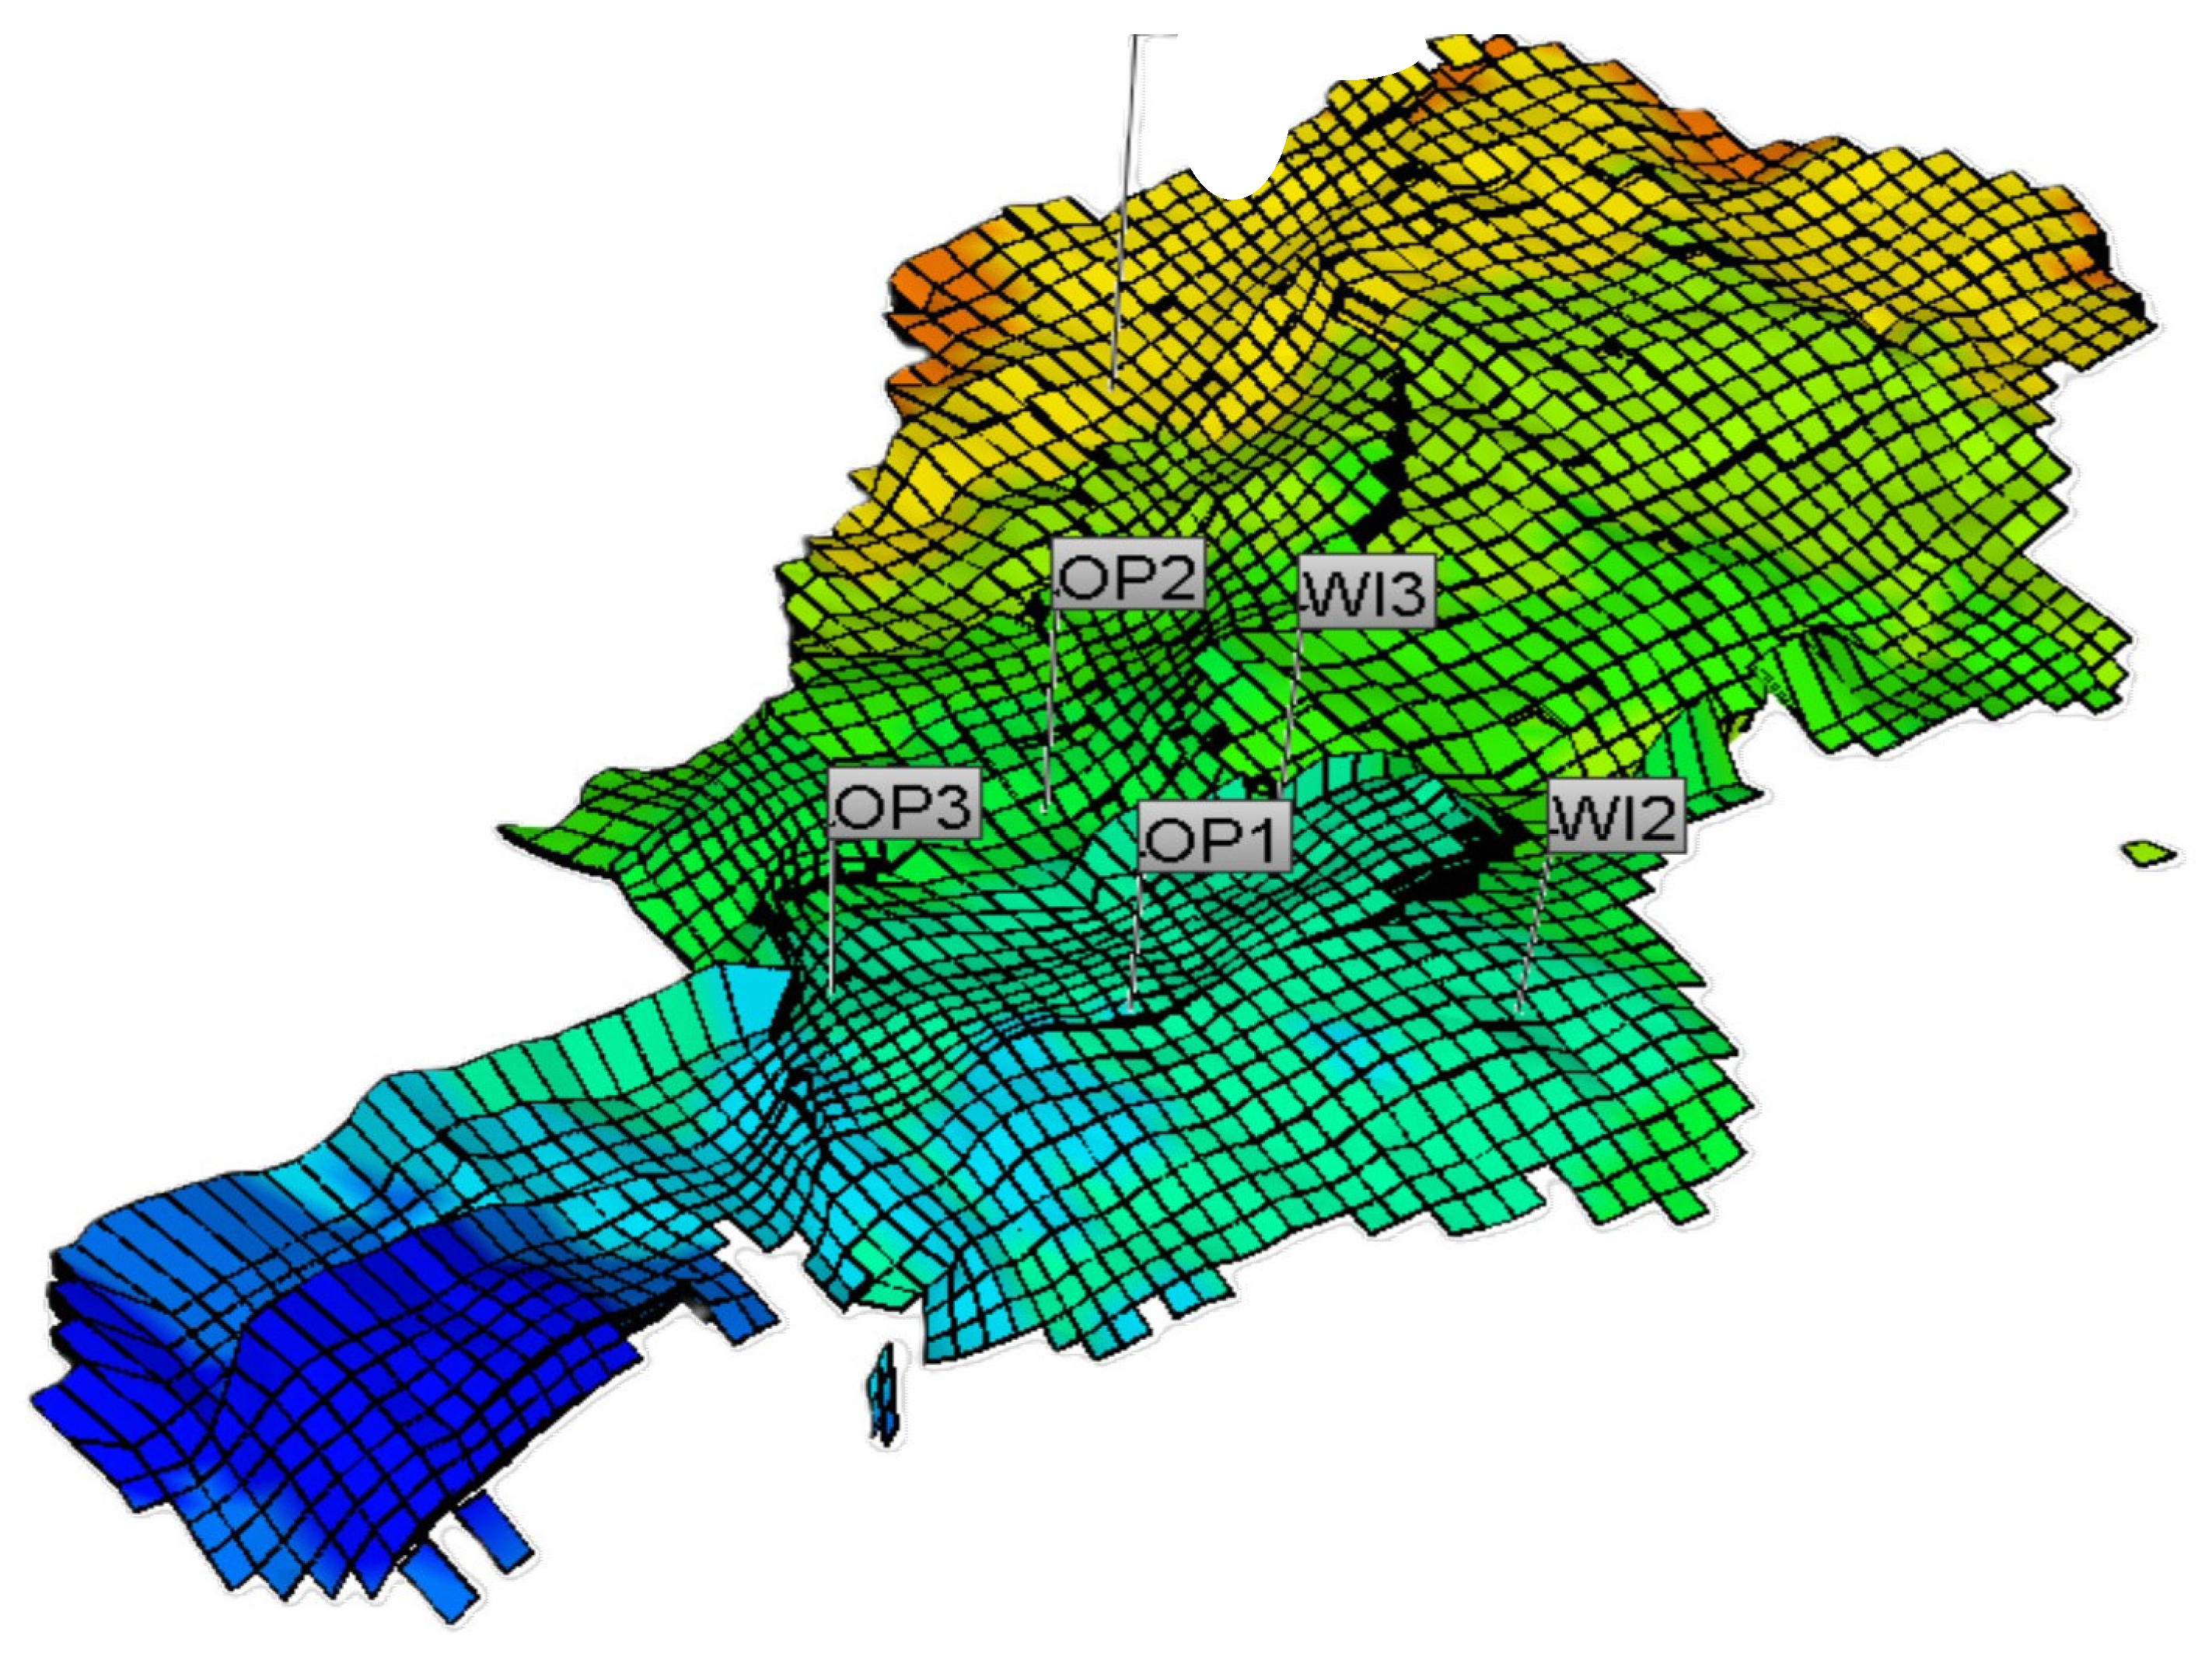Select the OP2 well label

point(1128,577)
